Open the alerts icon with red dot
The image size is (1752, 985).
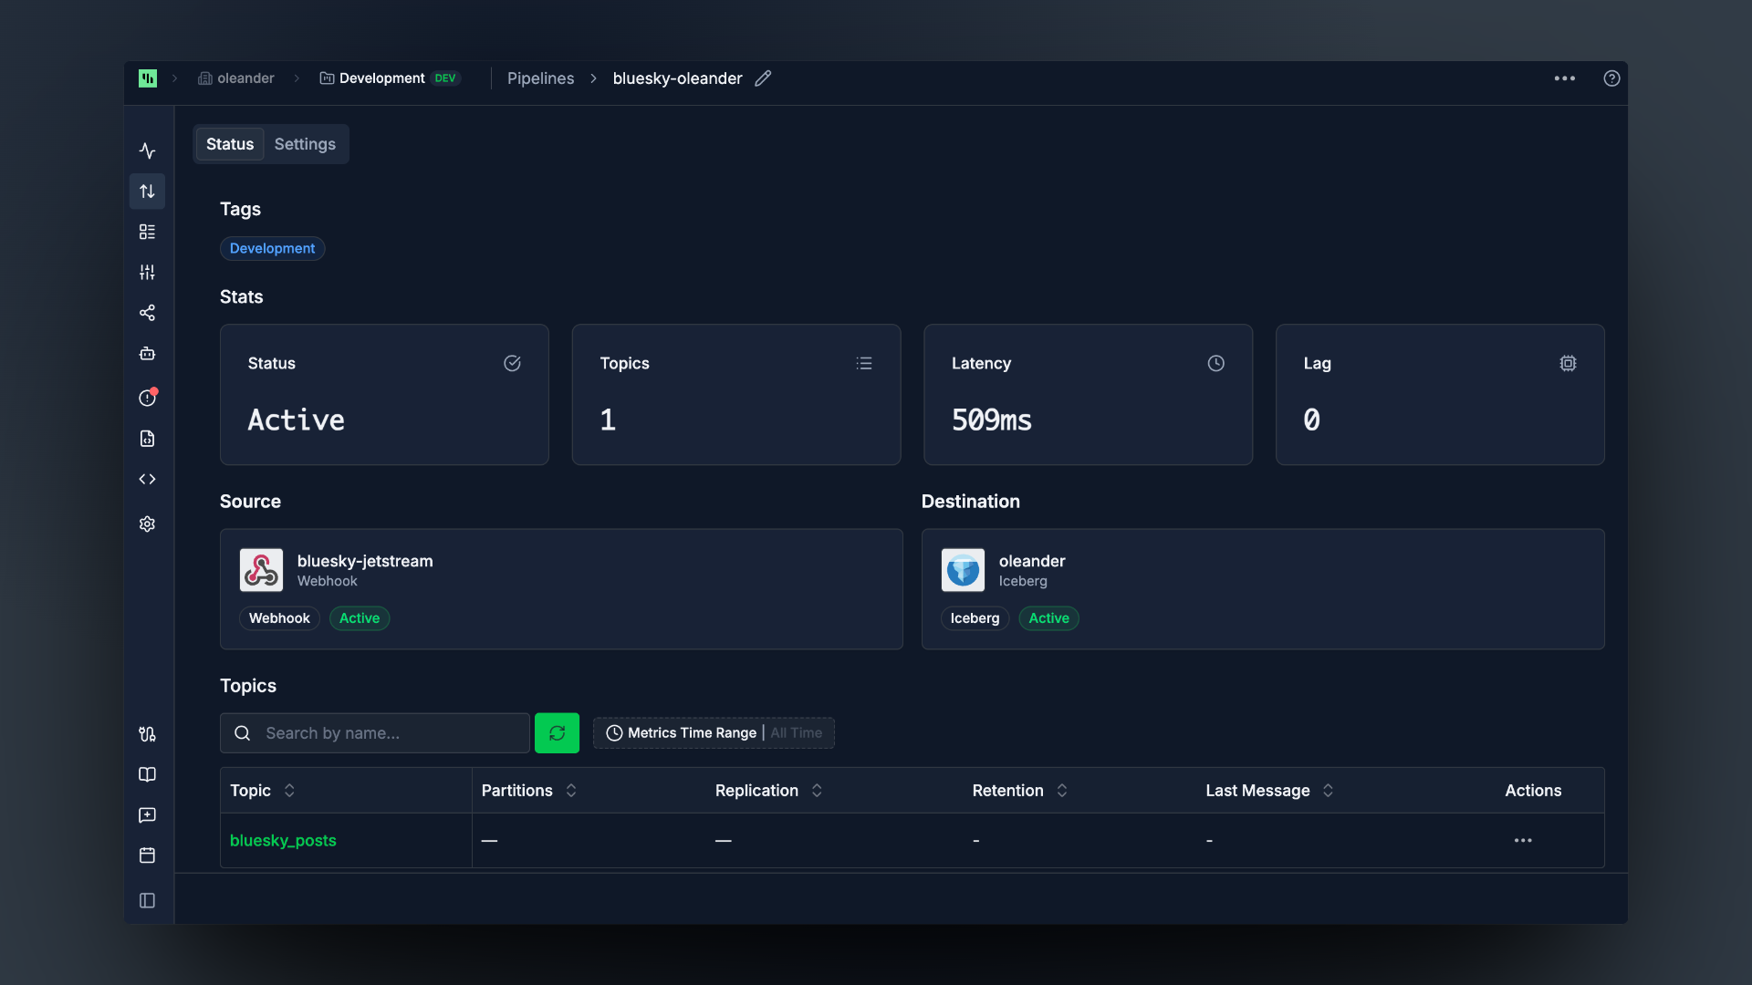(x=147, y=398)
